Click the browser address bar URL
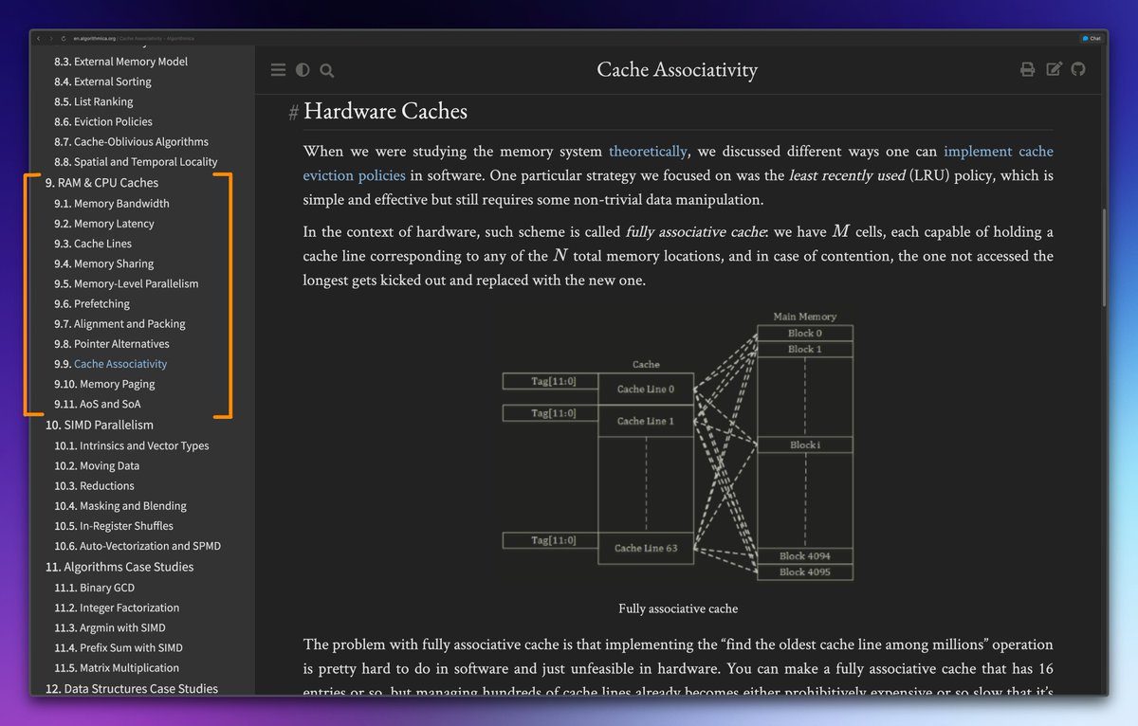 pyautogui.click(x=133, y=38)
